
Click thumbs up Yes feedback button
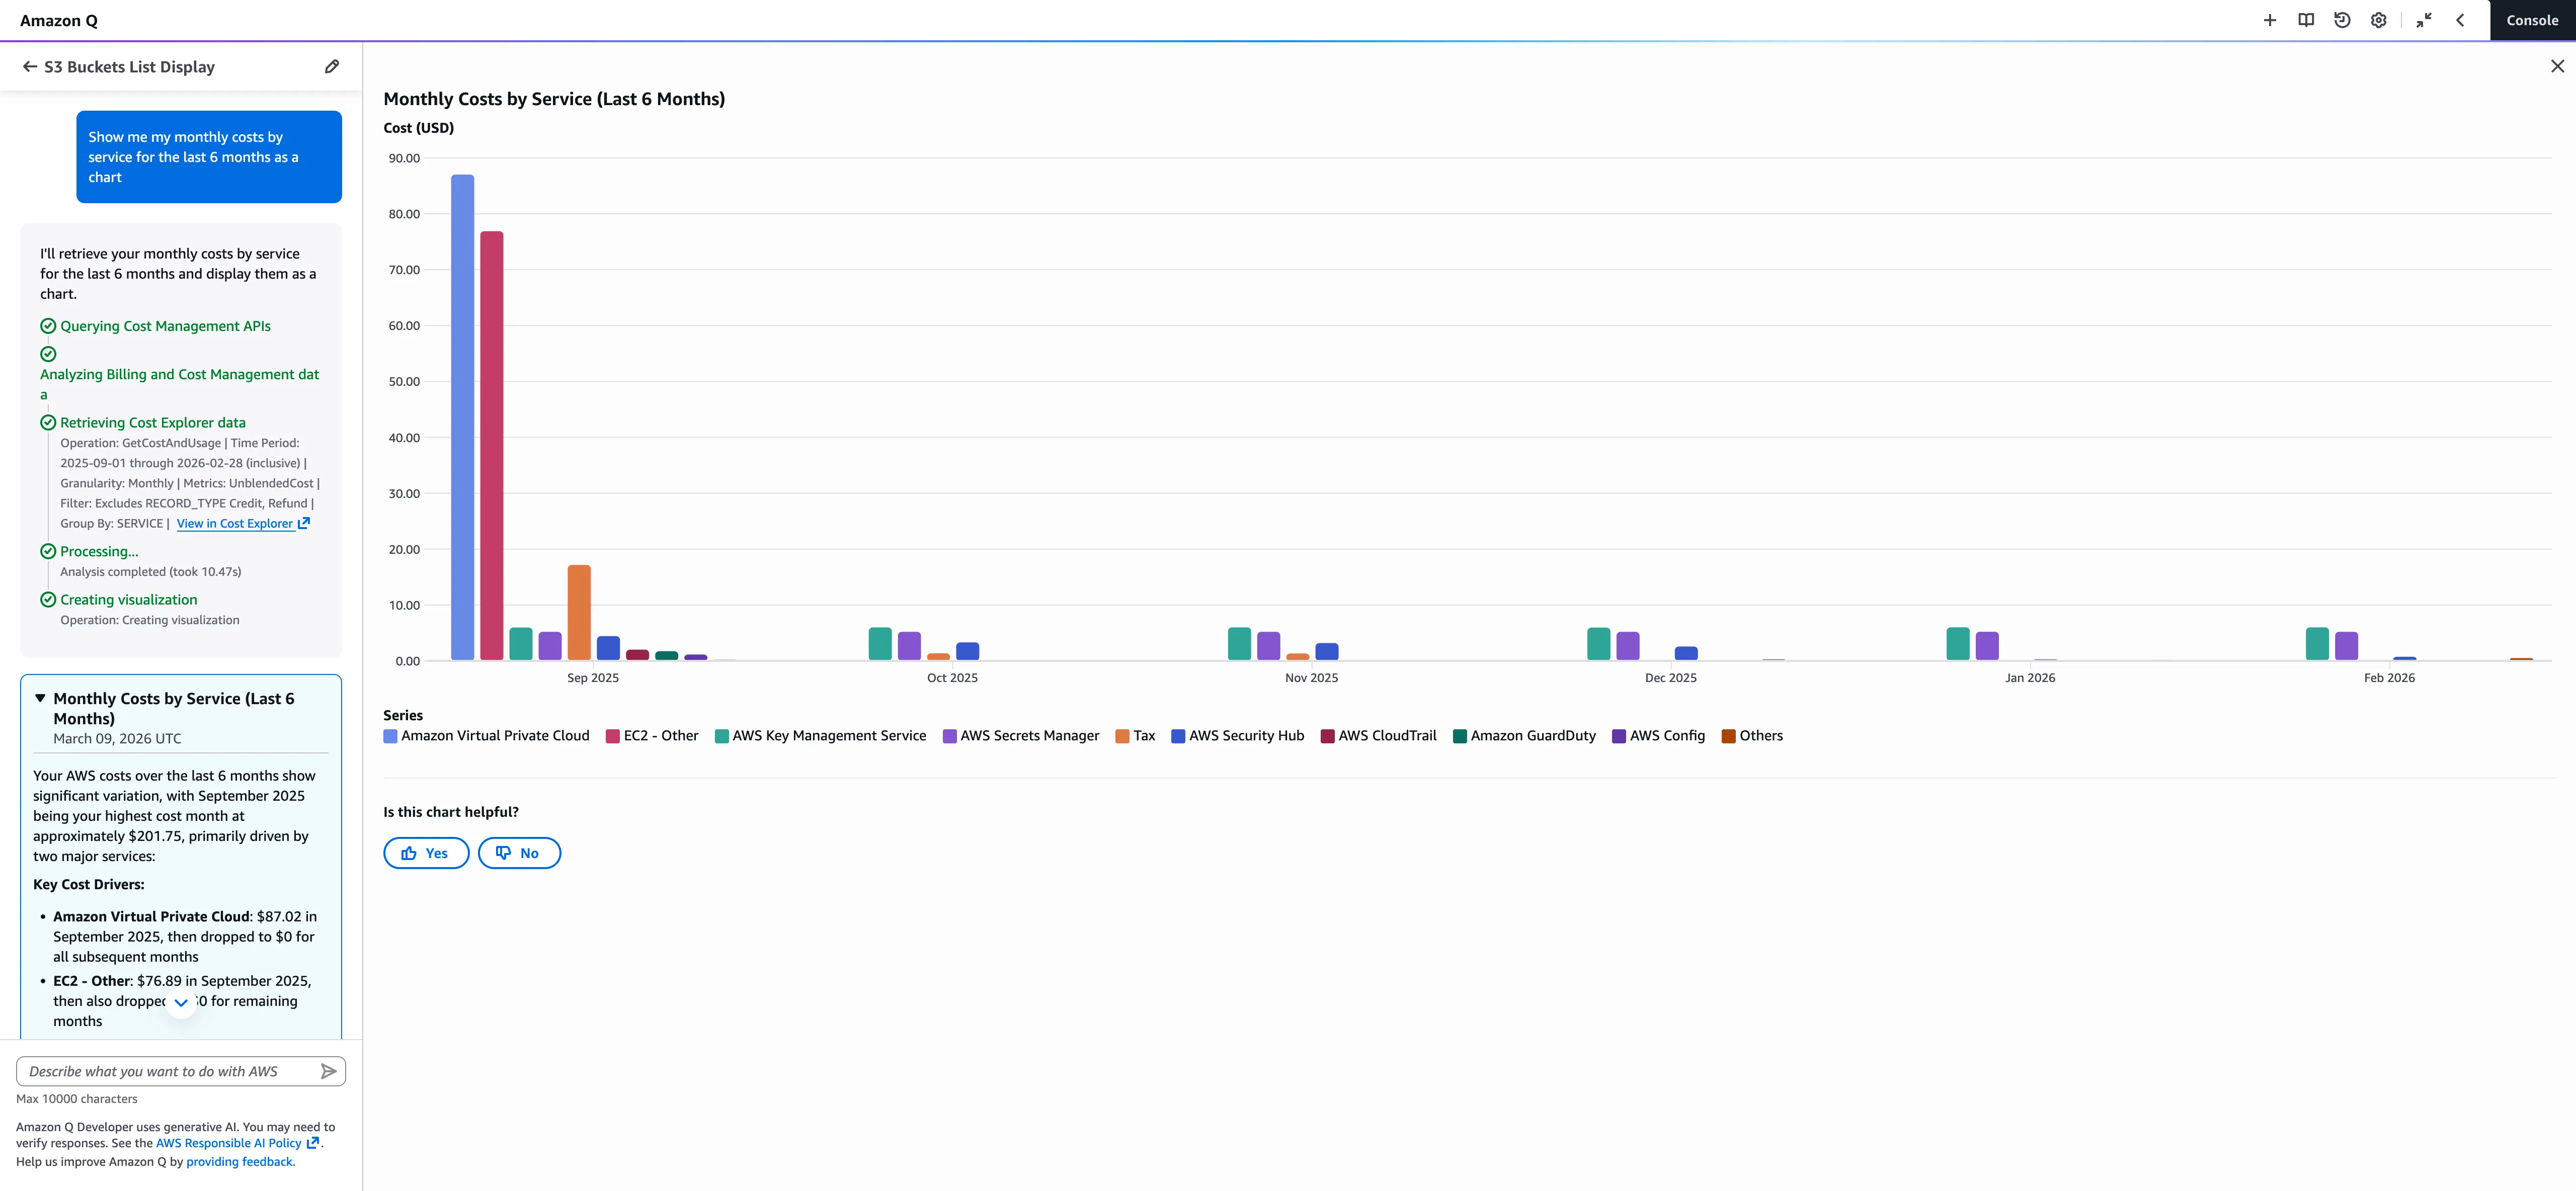(x=426, y=853)
